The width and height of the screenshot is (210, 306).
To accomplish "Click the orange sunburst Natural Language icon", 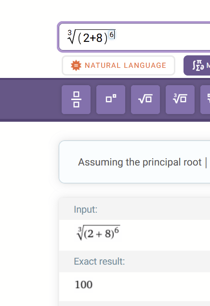I will pyautogui.click(x=76, y=65).
